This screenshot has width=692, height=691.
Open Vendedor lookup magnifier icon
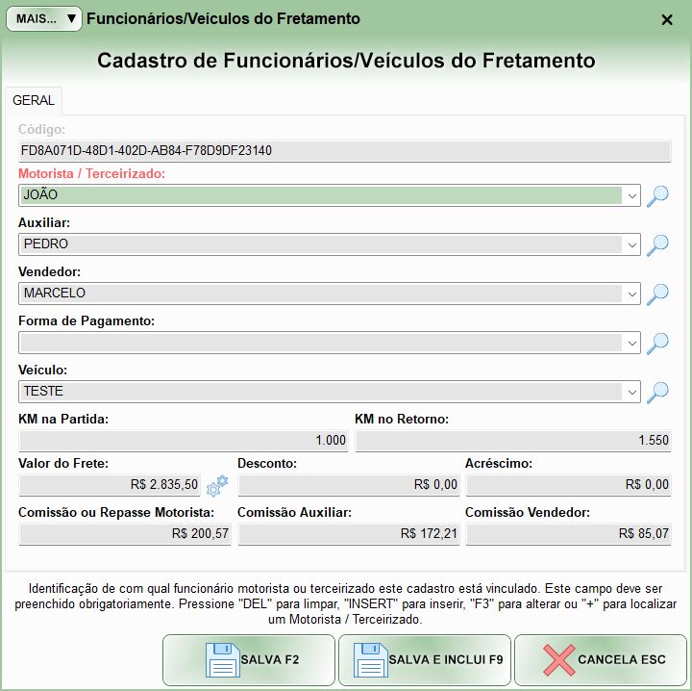[x=657, y=294]
